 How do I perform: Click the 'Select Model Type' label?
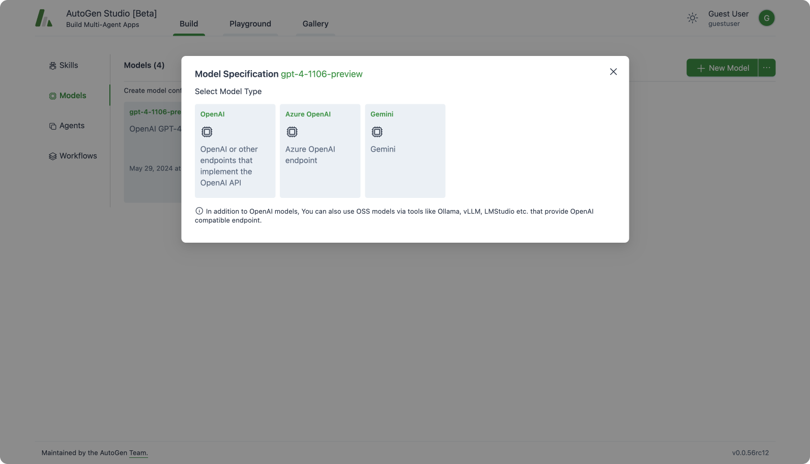(228, 92)
